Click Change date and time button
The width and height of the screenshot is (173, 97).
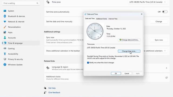coord(129,40)
